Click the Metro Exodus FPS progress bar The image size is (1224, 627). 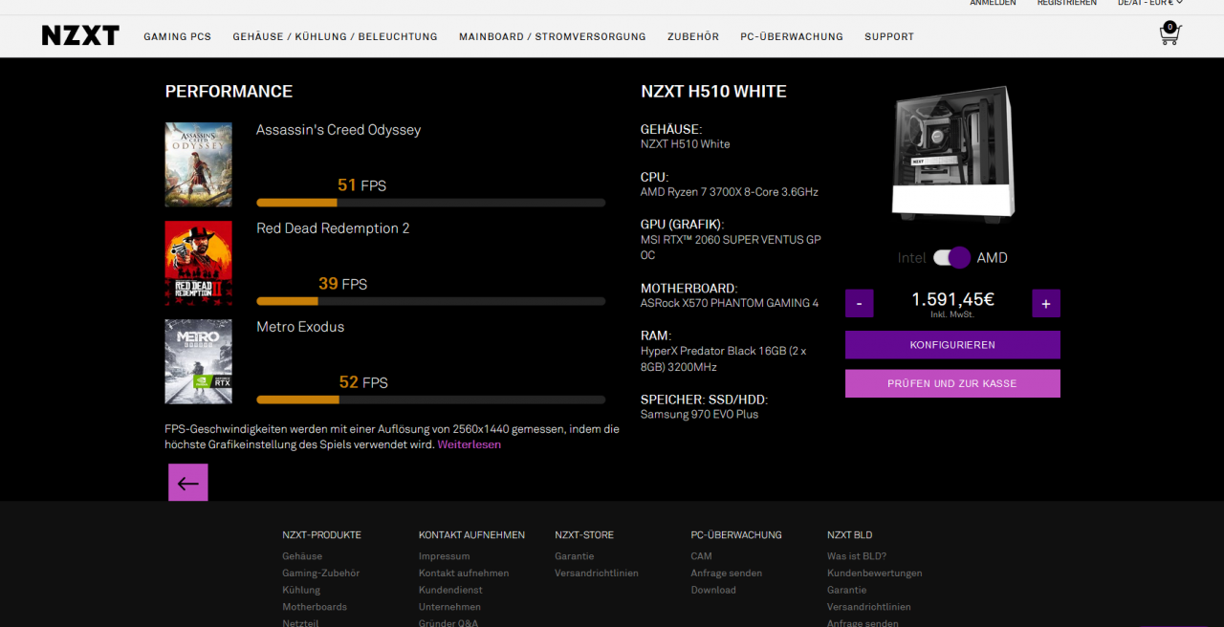coord(430,400)
